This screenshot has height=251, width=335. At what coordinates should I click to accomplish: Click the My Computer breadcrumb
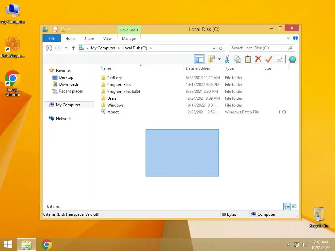click(103, 48)
